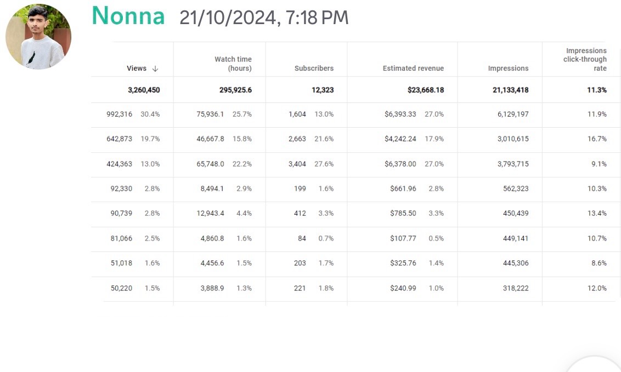Sort by Watch time (hours) column
621x372 pixels.
tap(233, 64)
